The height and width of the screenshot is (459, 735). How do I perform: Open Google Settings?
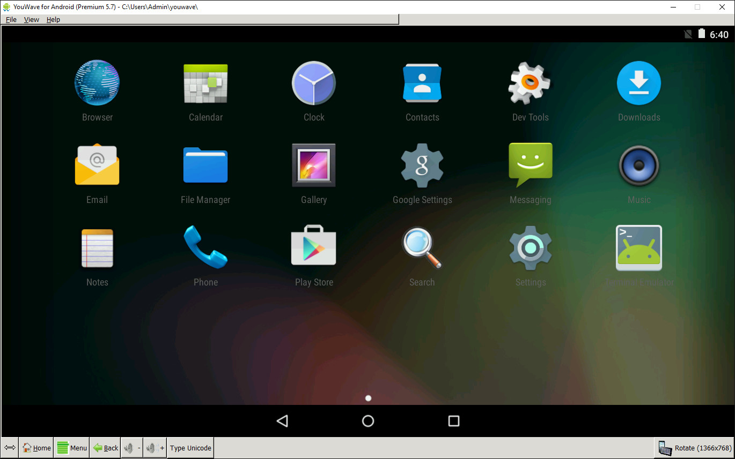click(422, 165)
